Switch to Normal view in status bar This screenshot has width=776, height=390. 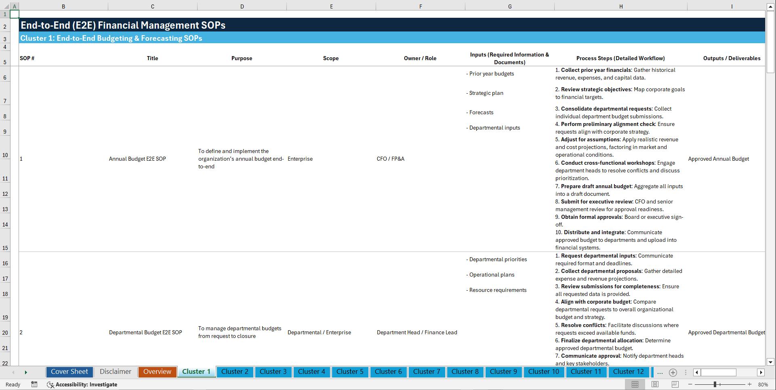click(x=635, y=384)
